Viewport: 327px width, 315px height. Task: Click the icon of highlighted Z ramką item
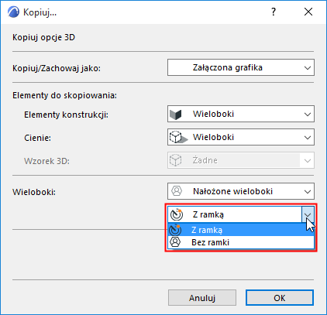(175, 230)
